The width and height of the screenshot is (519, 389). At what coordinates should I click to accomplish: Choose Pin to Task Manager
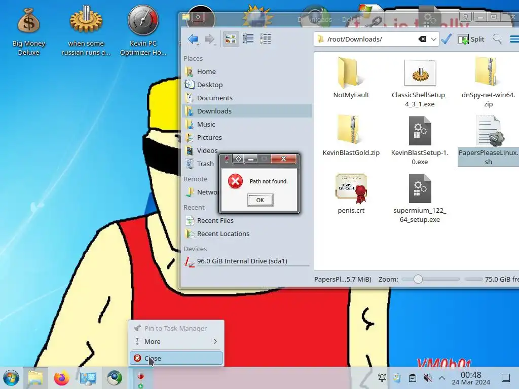point(176,328)
